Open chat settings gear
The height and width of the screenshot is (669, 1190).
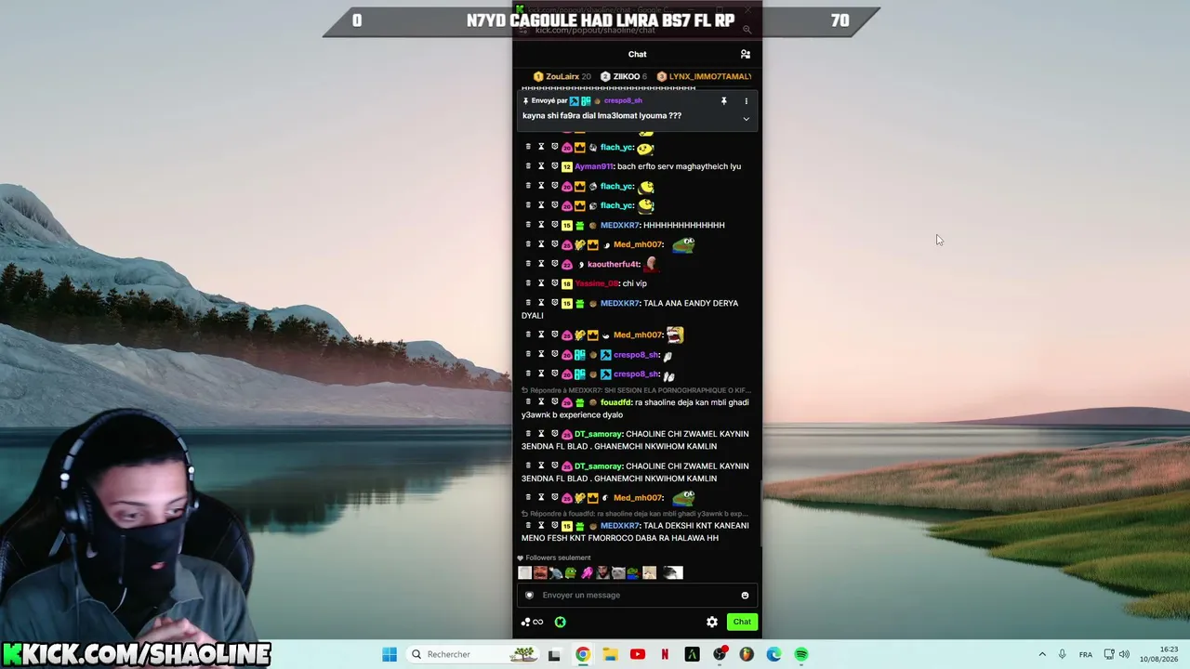point(712,622)
